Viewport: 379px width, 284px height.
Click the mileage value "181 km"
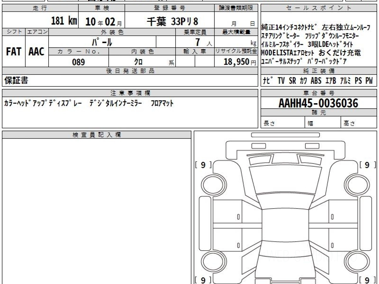[64, 21]
